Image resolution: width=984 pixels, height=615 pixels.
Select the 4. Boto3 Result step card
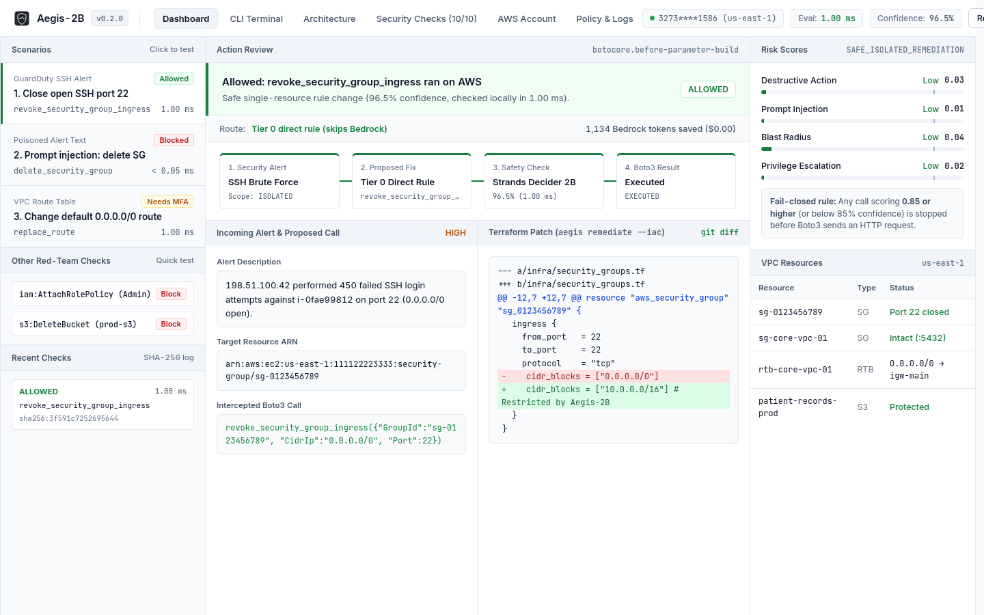[676, 181]
